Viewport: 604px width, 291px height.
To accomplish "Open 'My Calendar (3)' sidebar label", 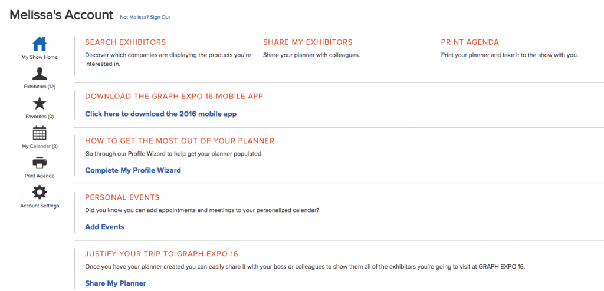I will [40, 146].
